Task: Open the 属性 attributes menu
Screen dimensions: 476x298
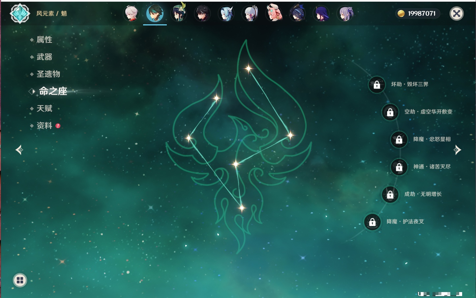Action: click(x=44, y=40)
